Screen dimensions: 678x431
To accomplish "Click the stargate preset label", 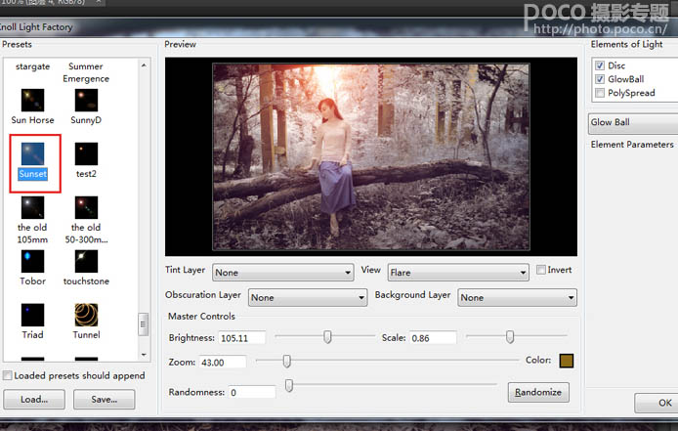I will tap(32, 66).
